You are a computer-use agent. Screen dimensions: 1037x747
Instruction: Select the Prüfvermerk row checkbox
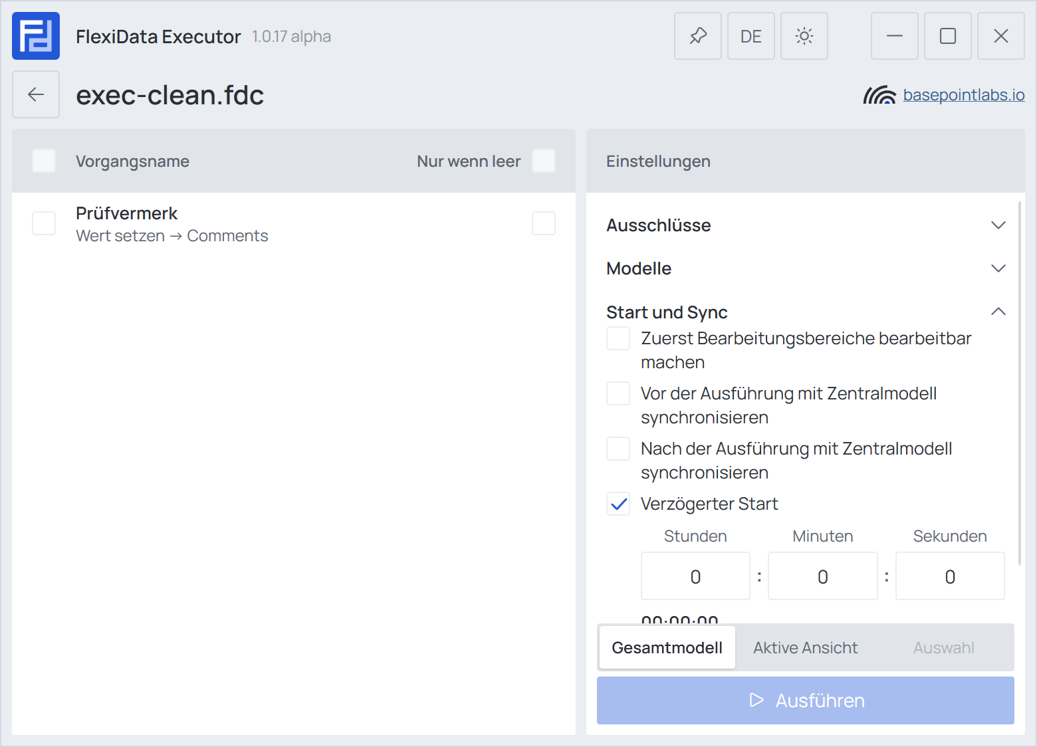coord(44,223)
